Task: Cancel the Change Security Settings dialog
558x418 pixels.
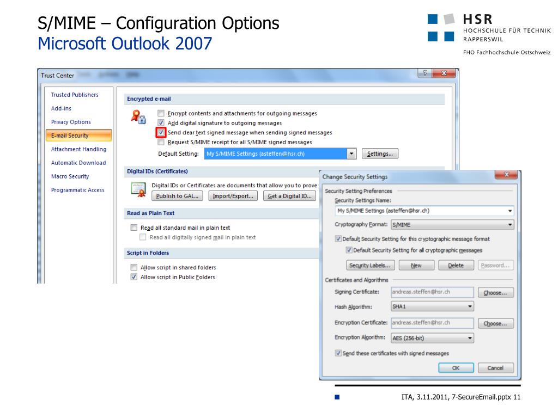Action: [x=495, y=368]
